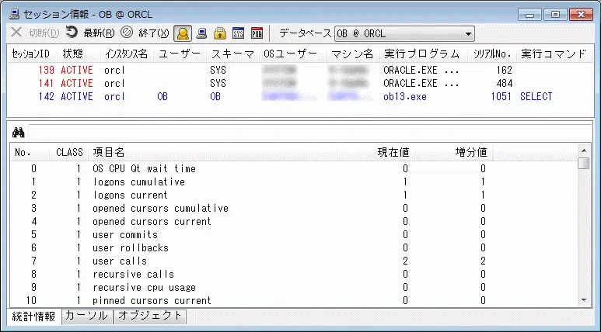Toggle the computer sessions filter icon
The height and width of the screenshot is (332, 601).
[x=201, y=33]
